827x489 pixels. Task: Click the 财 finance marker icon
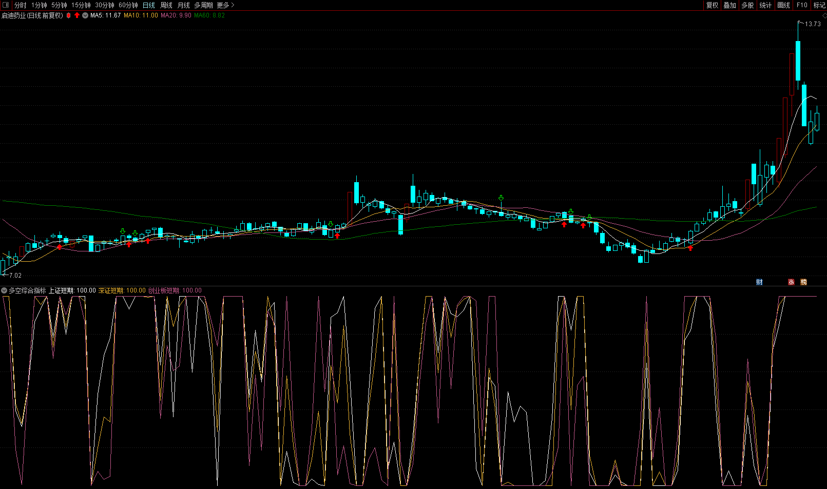tap(759, 282)
